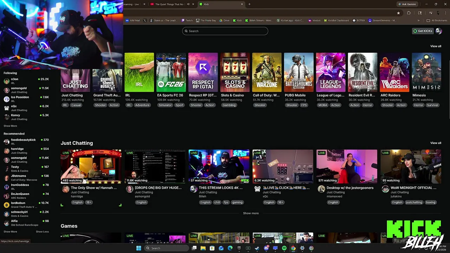Open the Mimesis category cover
This screenshot has width=450, height=253.
(426, 72)
